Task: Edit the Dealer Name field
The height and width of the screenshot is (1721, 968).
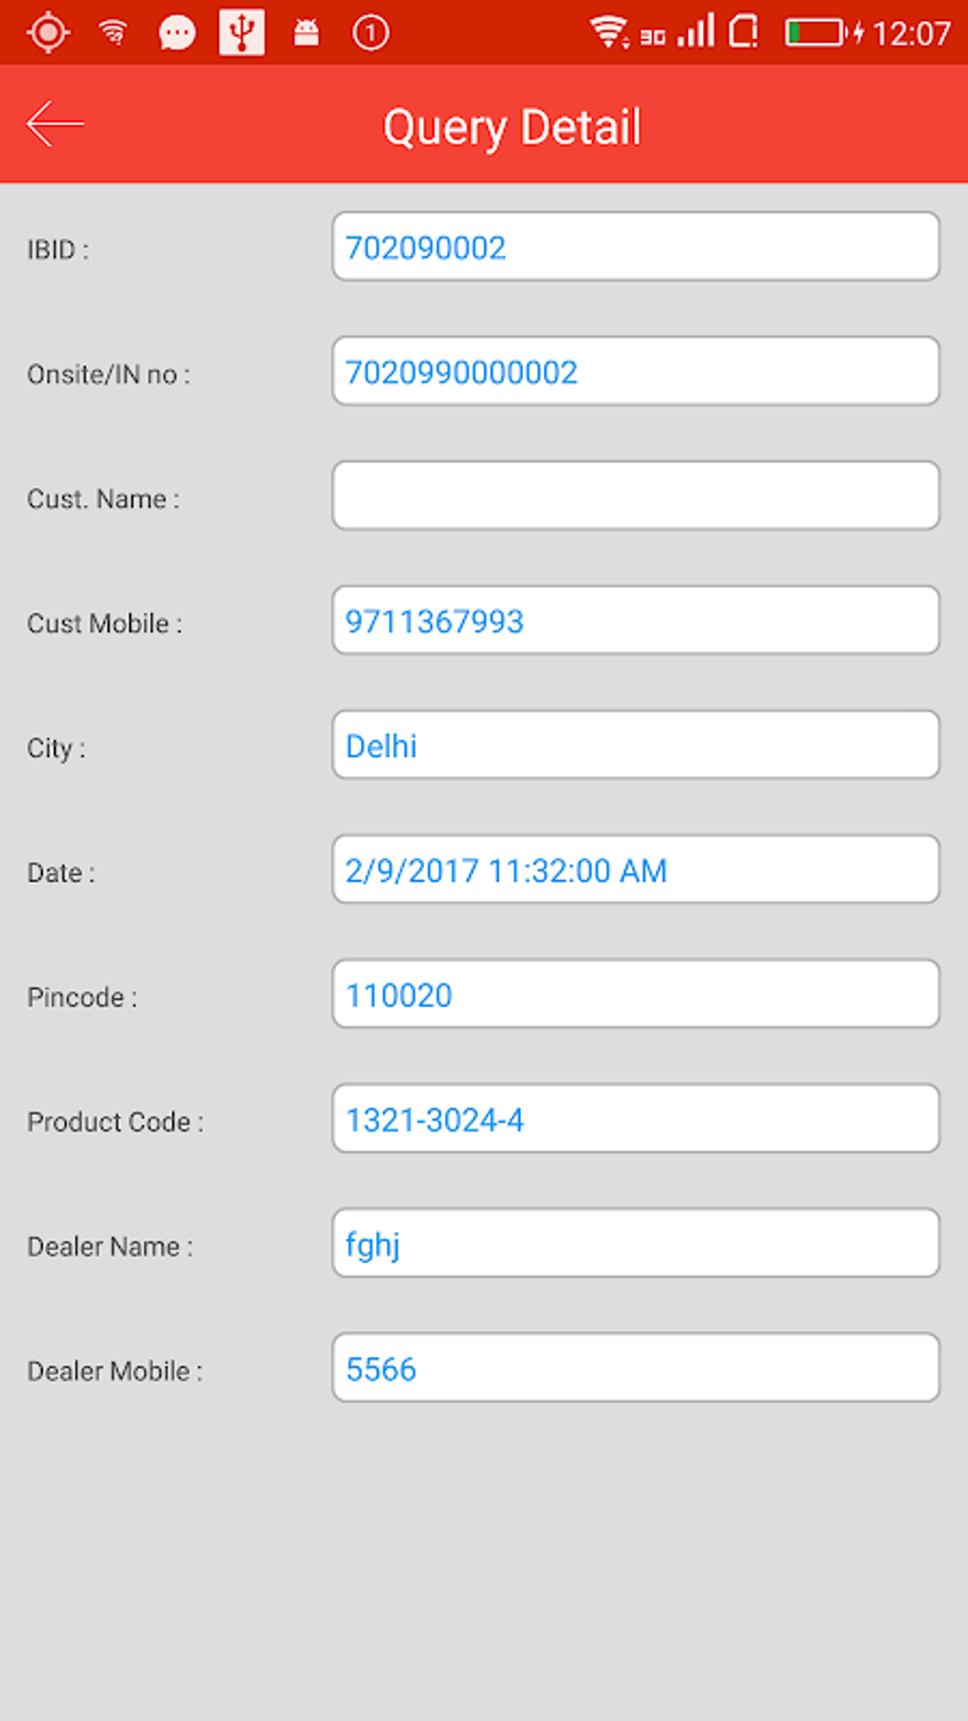Action: tap(635, 1244)
